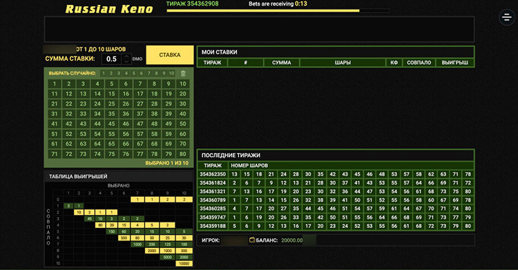Click the ВЫИГРЫШ column header

coord(455,63)
